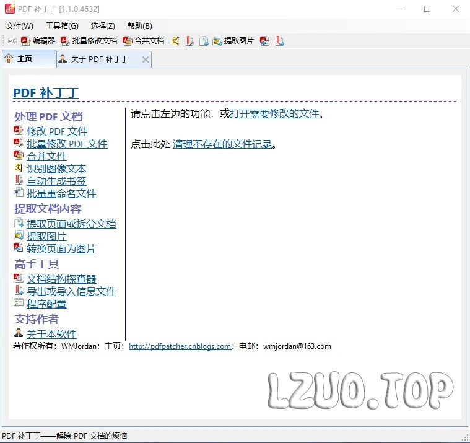
Task: Click the 提取文档内容 section heading
Action: coord(48,209)
